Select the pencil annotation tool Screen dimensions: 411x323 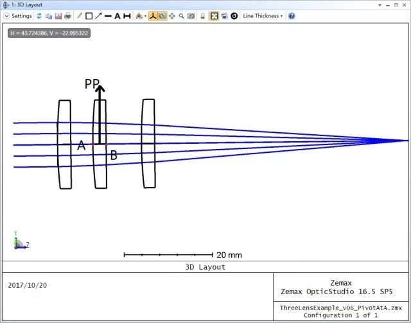click(80, 15)
